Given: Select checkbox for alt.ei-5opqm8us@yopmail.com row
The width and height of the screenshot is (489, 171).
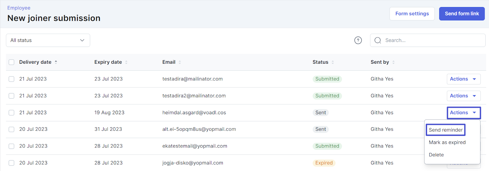Looking at the screenshot, I should point(12,129).
